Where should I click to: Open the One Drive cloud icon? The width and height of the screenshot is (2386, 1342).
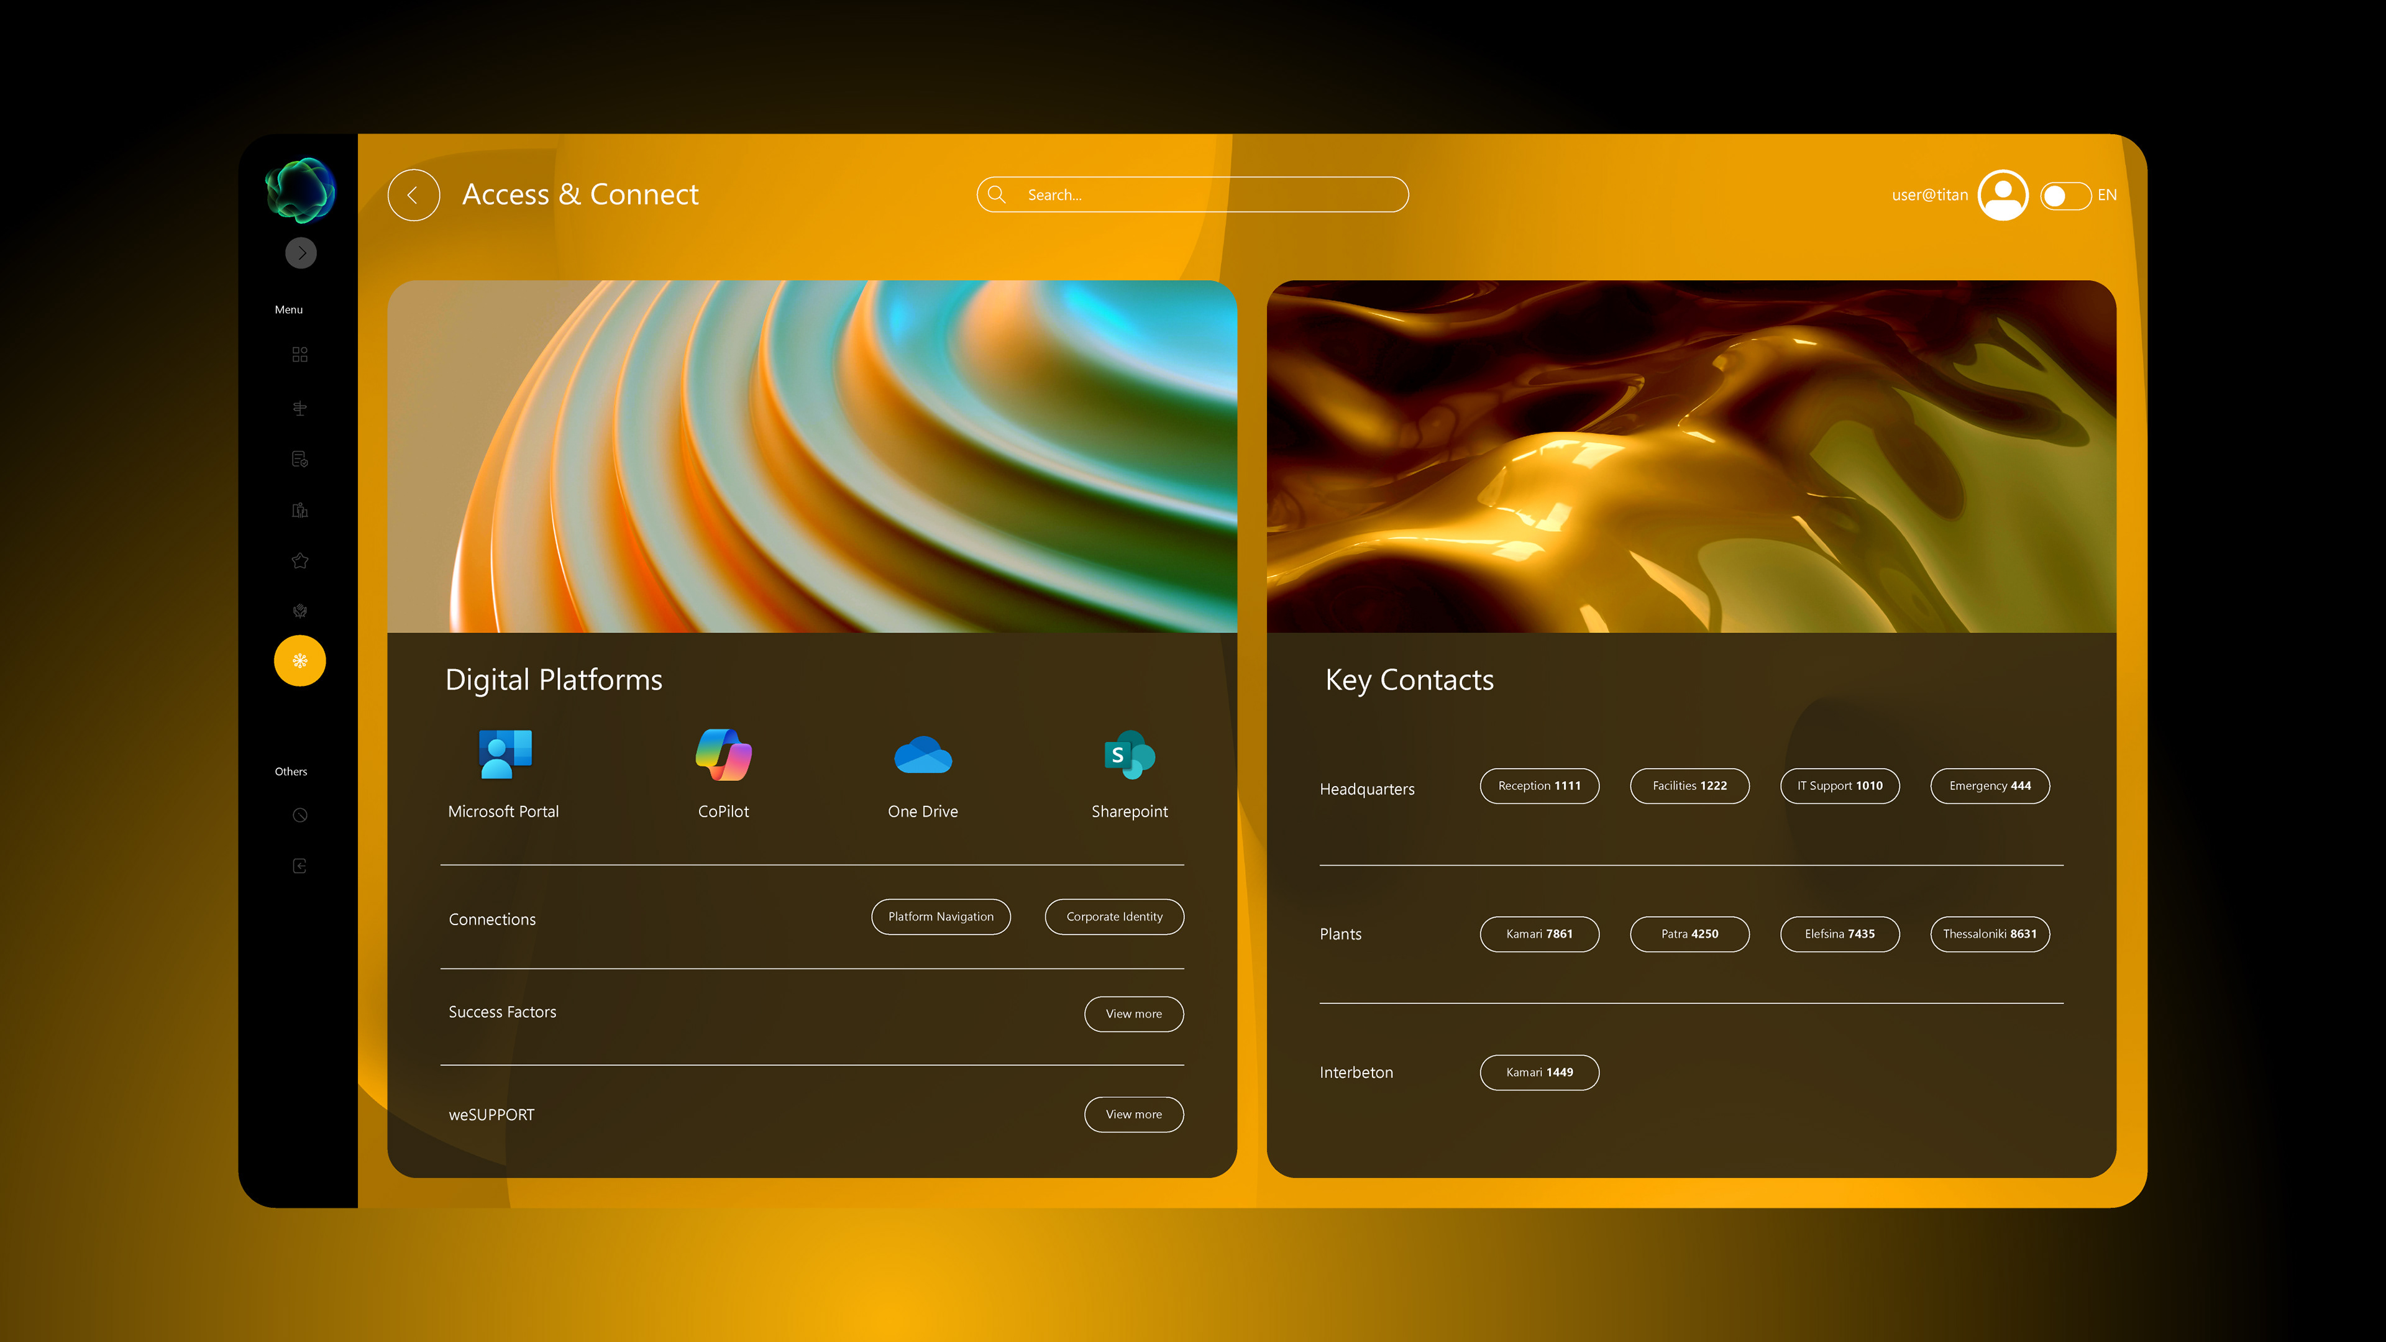click(923, 755)
